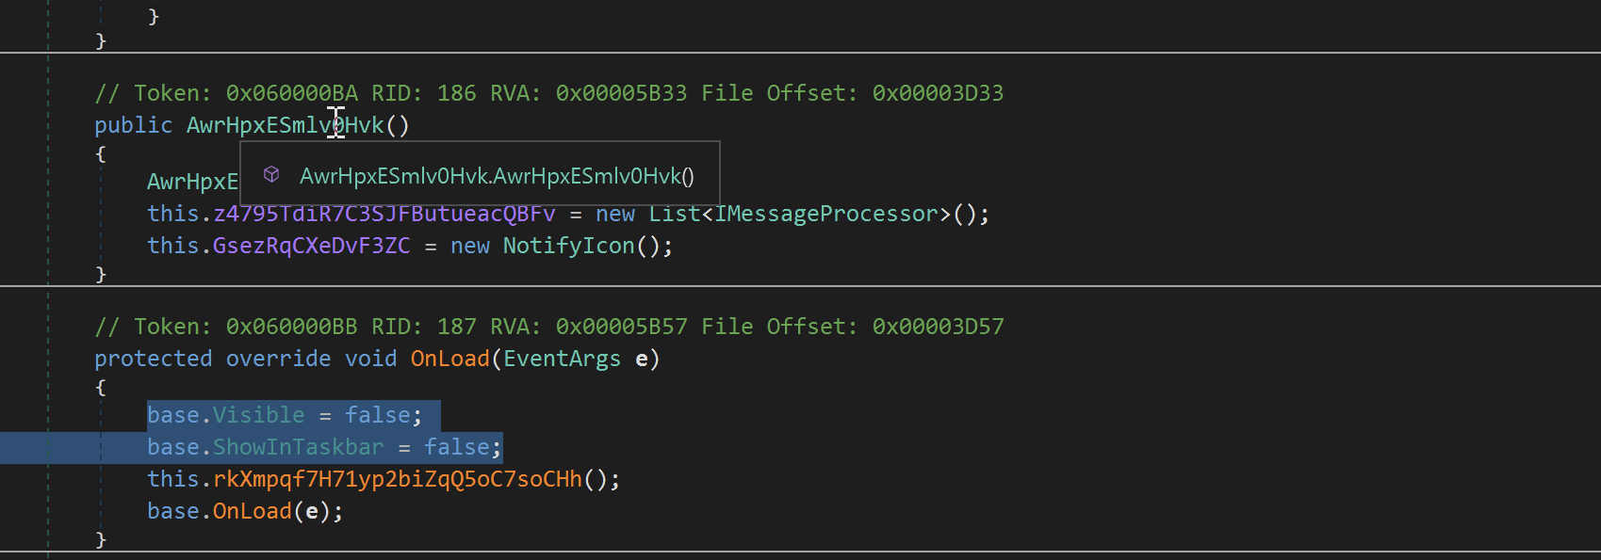Screen dimensions: 1601x560
Task: Go to the EventArgs parameter type
Action: click(x=562, y=359)
